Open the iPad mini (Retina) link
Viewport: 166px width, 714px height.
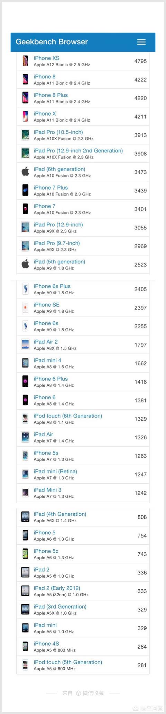coord(55,472)
